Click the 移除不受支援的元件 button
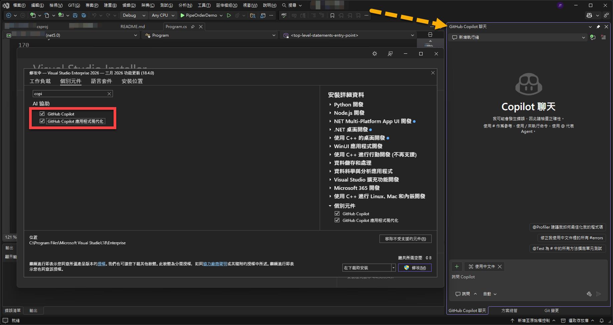 pyautogui.click(x=405, y=239)
